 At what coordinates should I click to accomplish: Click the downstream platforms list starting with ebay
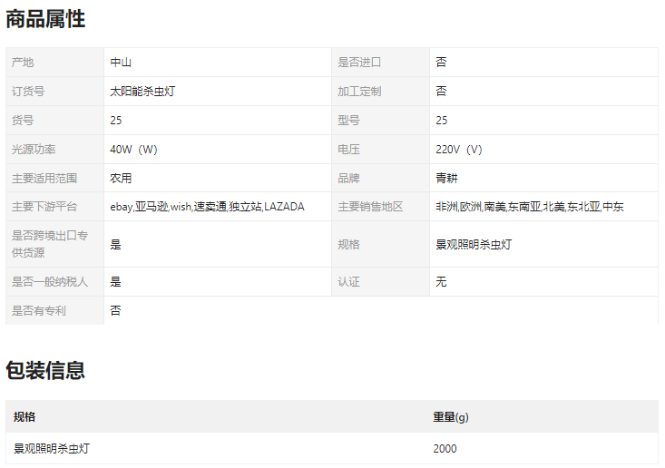click(207, 207)
